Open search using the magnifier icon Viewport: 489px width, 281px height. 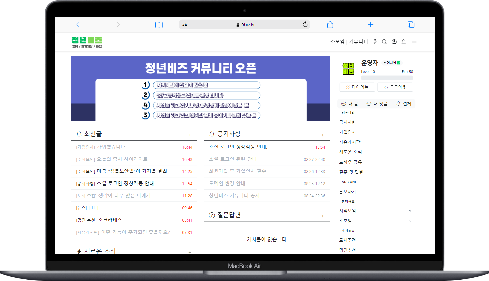pos(384,42)
